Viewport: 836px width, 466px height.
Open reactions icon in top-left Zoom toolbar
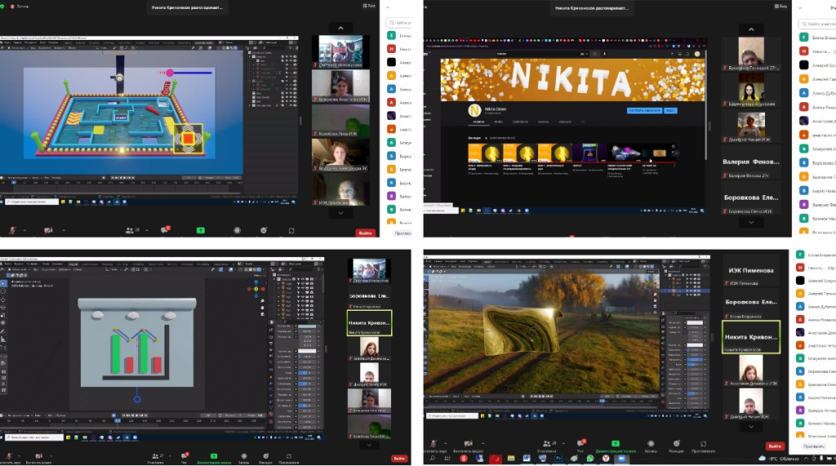tap(264, 230)
